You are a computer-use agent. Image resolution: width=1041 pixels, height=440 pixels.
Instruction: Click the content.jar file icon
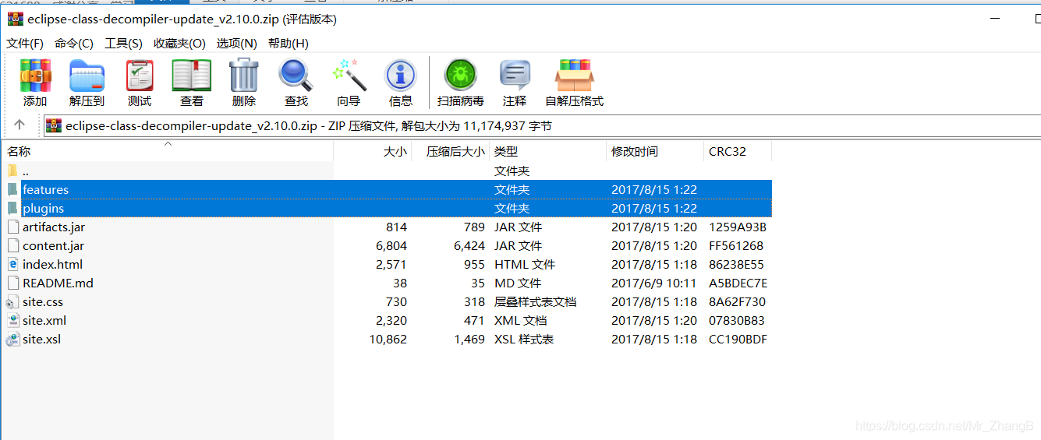12,245
